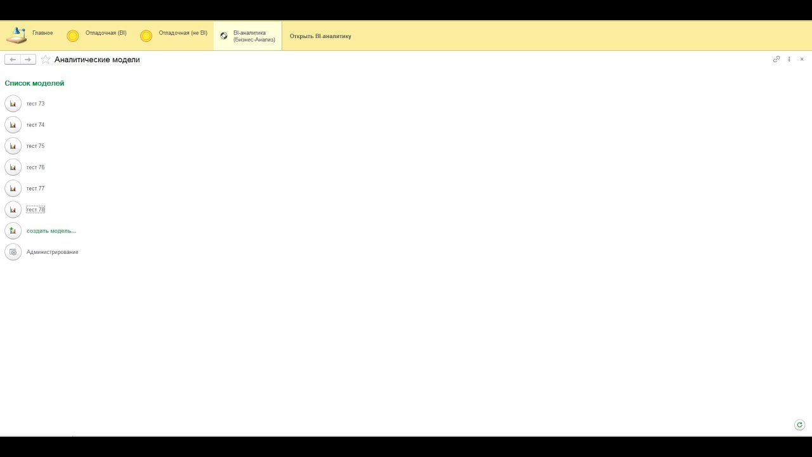The image size is (812, 457).
Task: Click the создать модель plus-chart icon
Action: [13, 231]
